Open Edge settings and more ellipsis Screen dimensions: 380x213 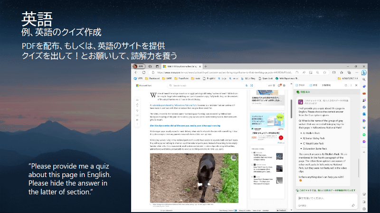(357, 72)
